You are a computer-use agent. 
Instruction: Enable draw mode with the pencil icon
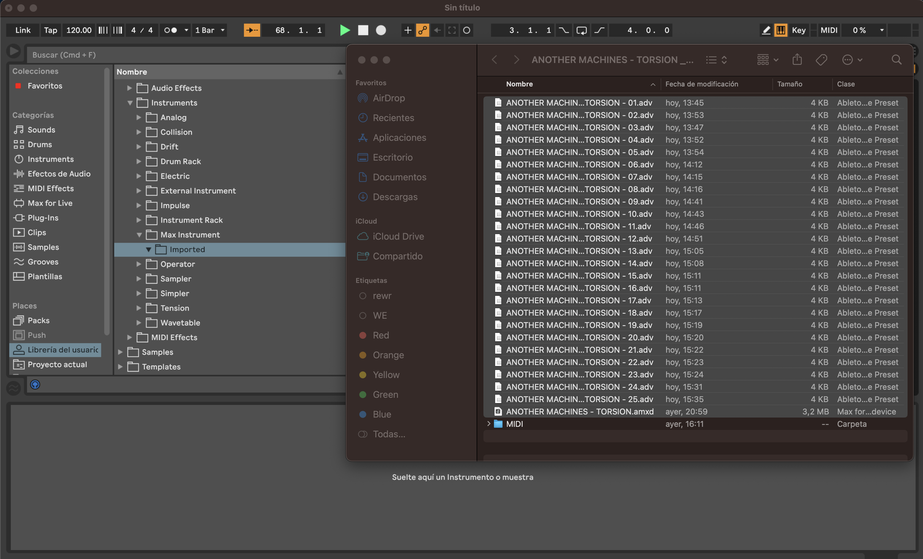click(766, 30)
